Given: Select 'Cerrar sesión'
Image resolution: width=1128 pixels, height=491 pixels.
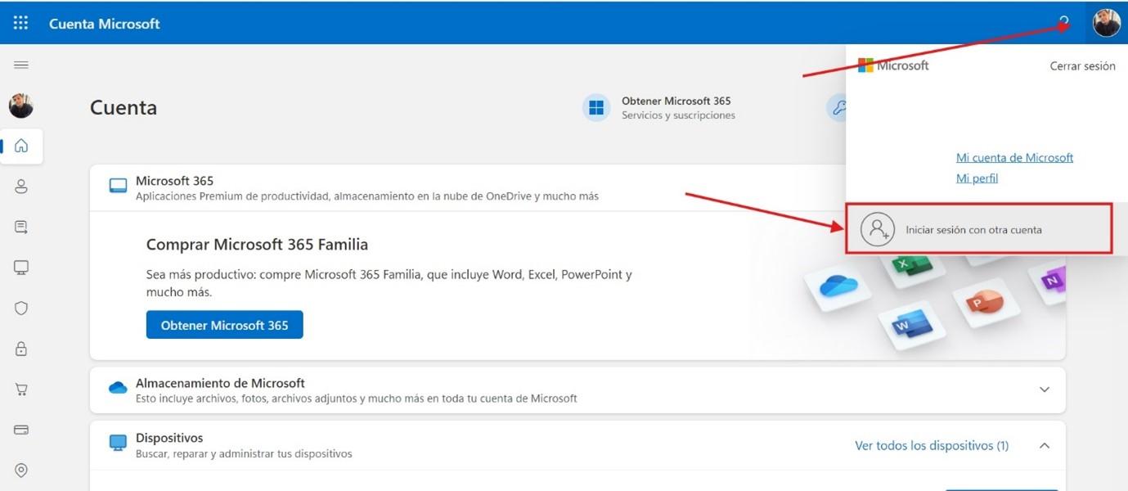Looking at the screenshot, I should tap(1082, 65).
